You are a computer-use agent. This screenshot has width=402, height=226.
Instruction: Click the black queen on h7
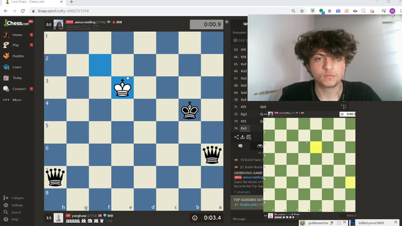(55, 177)
